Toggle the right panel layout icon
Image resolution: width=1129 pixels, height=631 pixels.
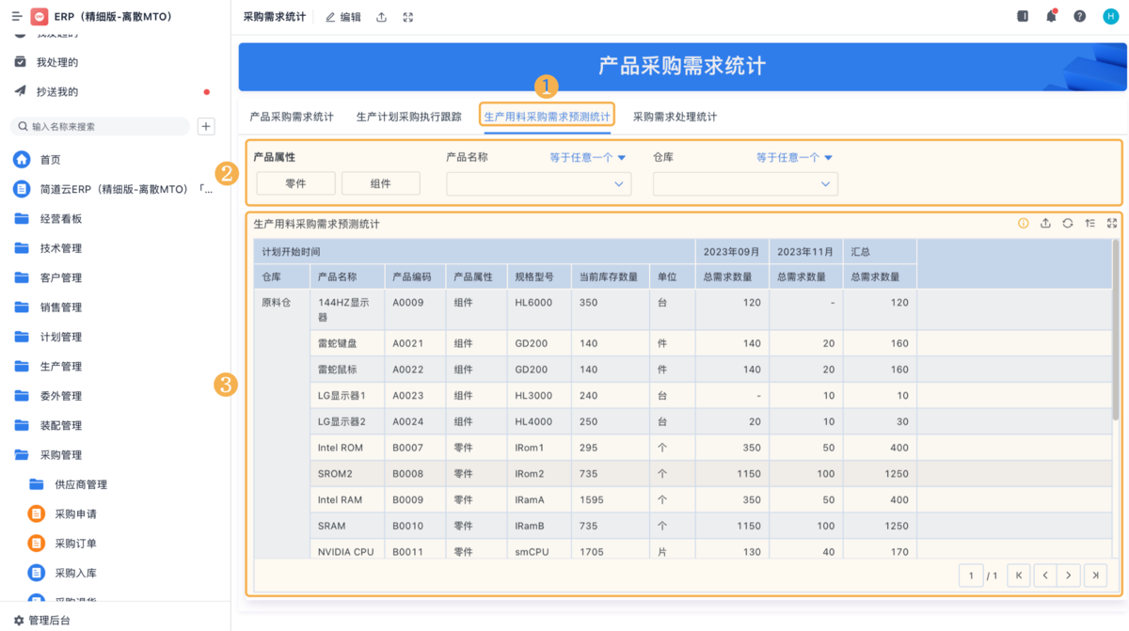pos(1023,16)
